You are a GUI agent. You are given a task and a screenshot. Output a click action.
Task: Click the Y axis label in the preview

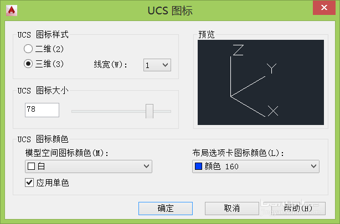coord(271,68)
